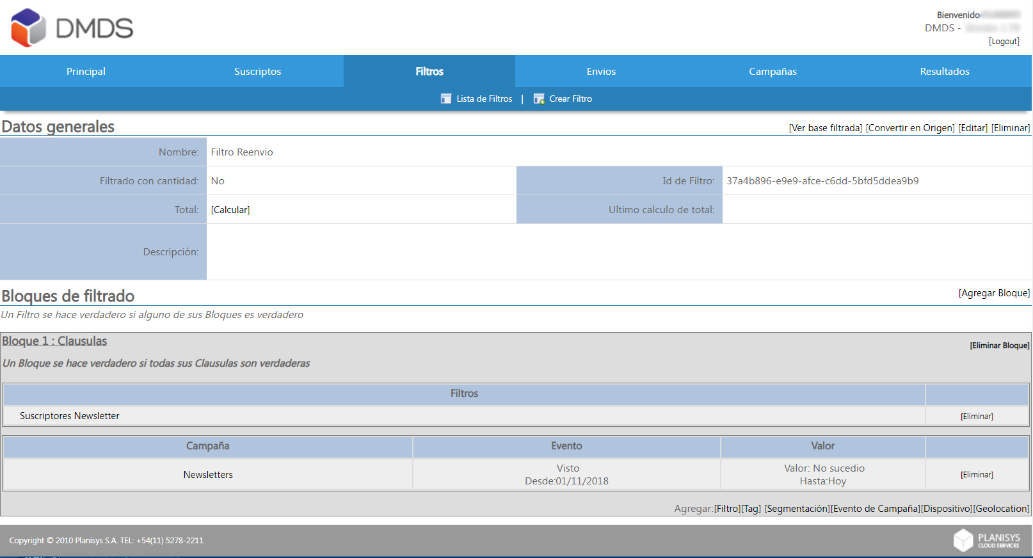Click the Suscriptores Newsletter filter name
The width and height of the screenshot is (1033, 558).
(x=69, y=416)
